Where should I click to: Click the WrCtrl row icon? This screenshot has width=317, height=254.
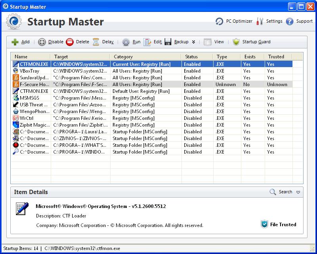[15, 118]
